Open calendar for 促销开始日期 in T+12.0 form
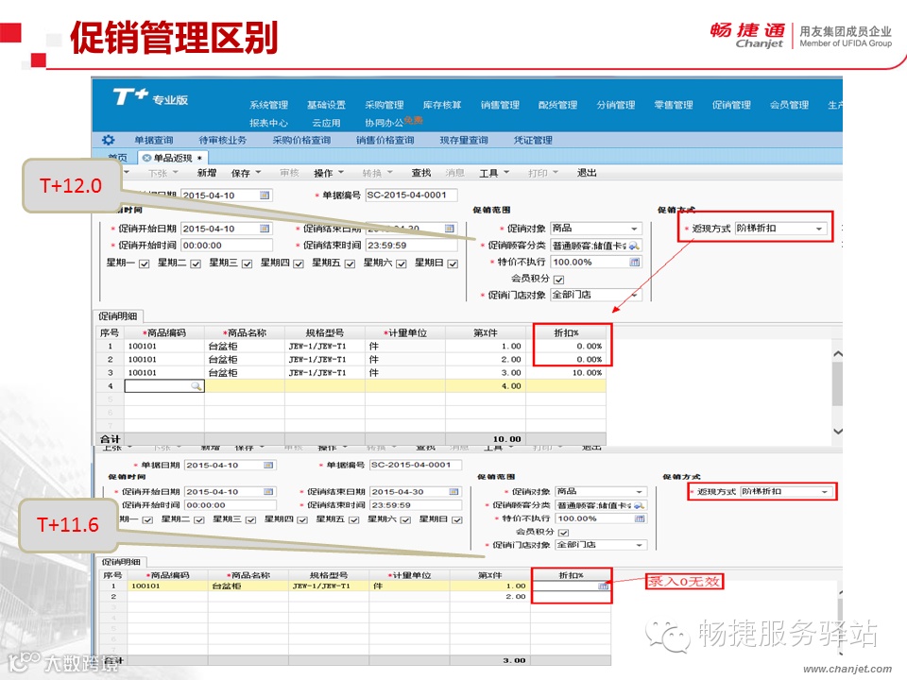The width and height of the screenshot is (907, 680). [x=265, y=229]
